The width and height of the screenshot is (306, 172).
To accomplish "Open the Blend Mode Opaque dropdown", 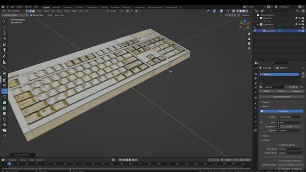I will 291,149.
